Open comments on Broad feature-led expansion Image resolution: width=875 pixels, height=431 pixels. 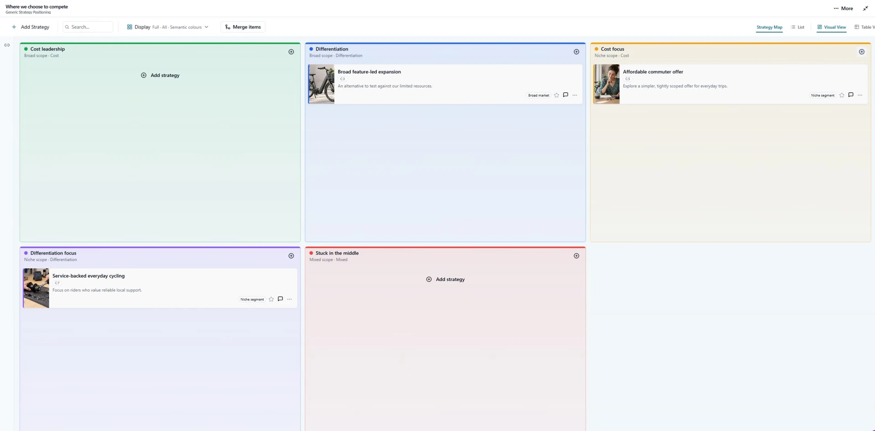tap(566, 95)
